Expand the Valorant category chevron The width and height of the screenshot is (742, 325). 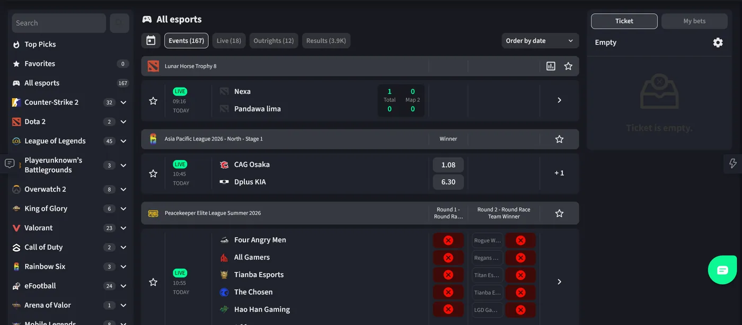(123, 228)
